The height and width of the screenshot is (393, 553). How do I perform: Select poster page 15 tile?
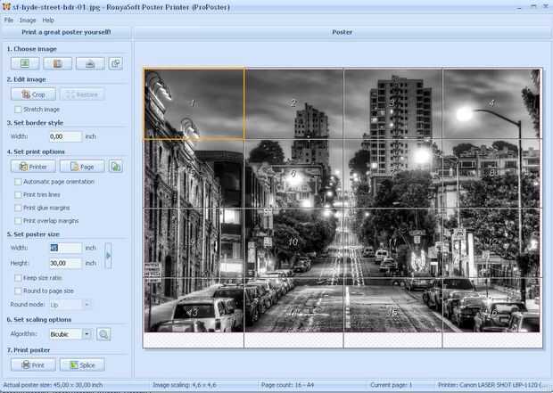[x=392, y=313]
